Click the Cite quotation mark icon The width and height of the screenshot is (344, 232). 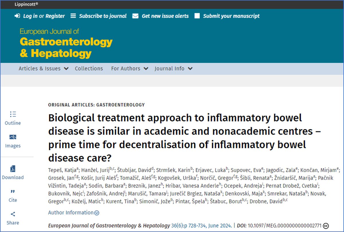(13, 191)
